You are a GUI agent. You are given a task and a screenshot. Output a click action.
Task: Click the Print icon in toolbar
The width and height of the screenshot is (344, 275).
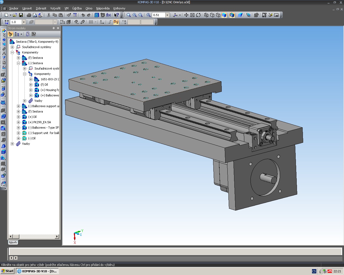point(29,15)
